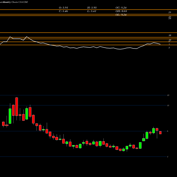Click the tallest red candle at the chart peak
The height and width of the screenshot is (177, 177).
(17, 107)
